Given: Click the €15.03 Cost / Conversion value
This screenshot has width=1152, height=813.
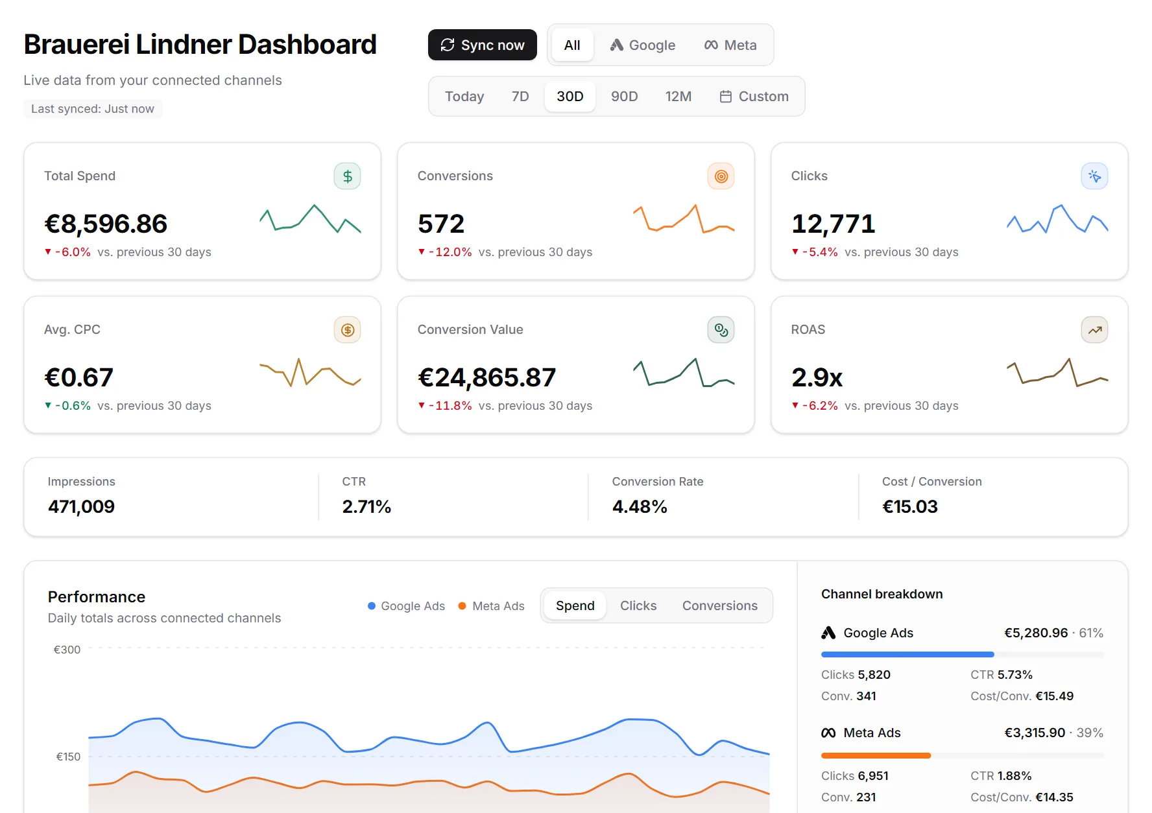Looking at the screenshot, I should pos(910,506).
